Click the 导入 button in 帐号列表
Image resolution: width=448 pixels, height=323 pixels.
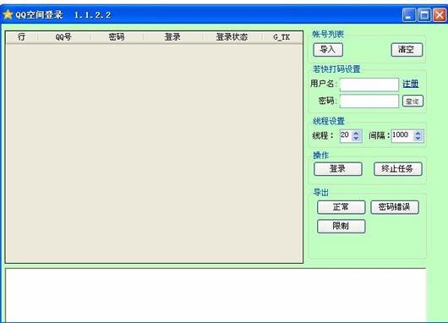click(328, 50)
